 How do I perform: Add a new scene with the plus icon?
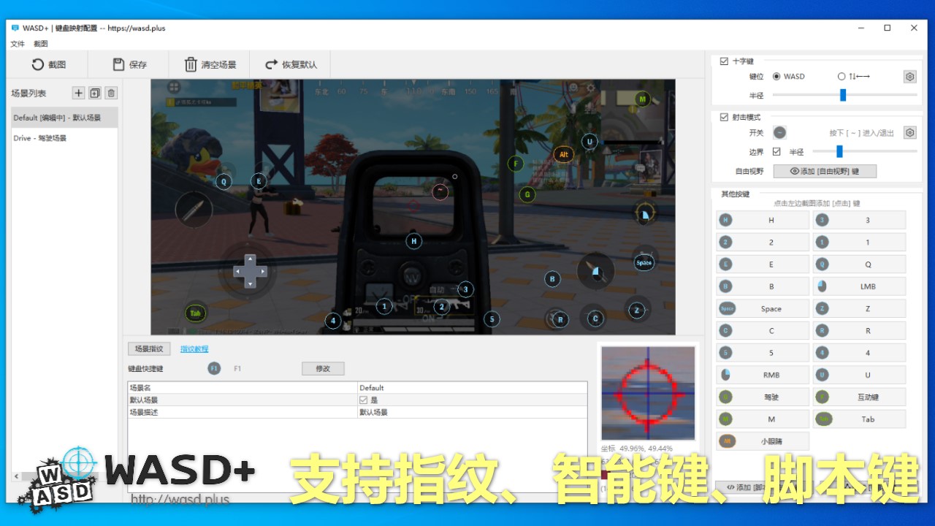[x=79, y=93]
